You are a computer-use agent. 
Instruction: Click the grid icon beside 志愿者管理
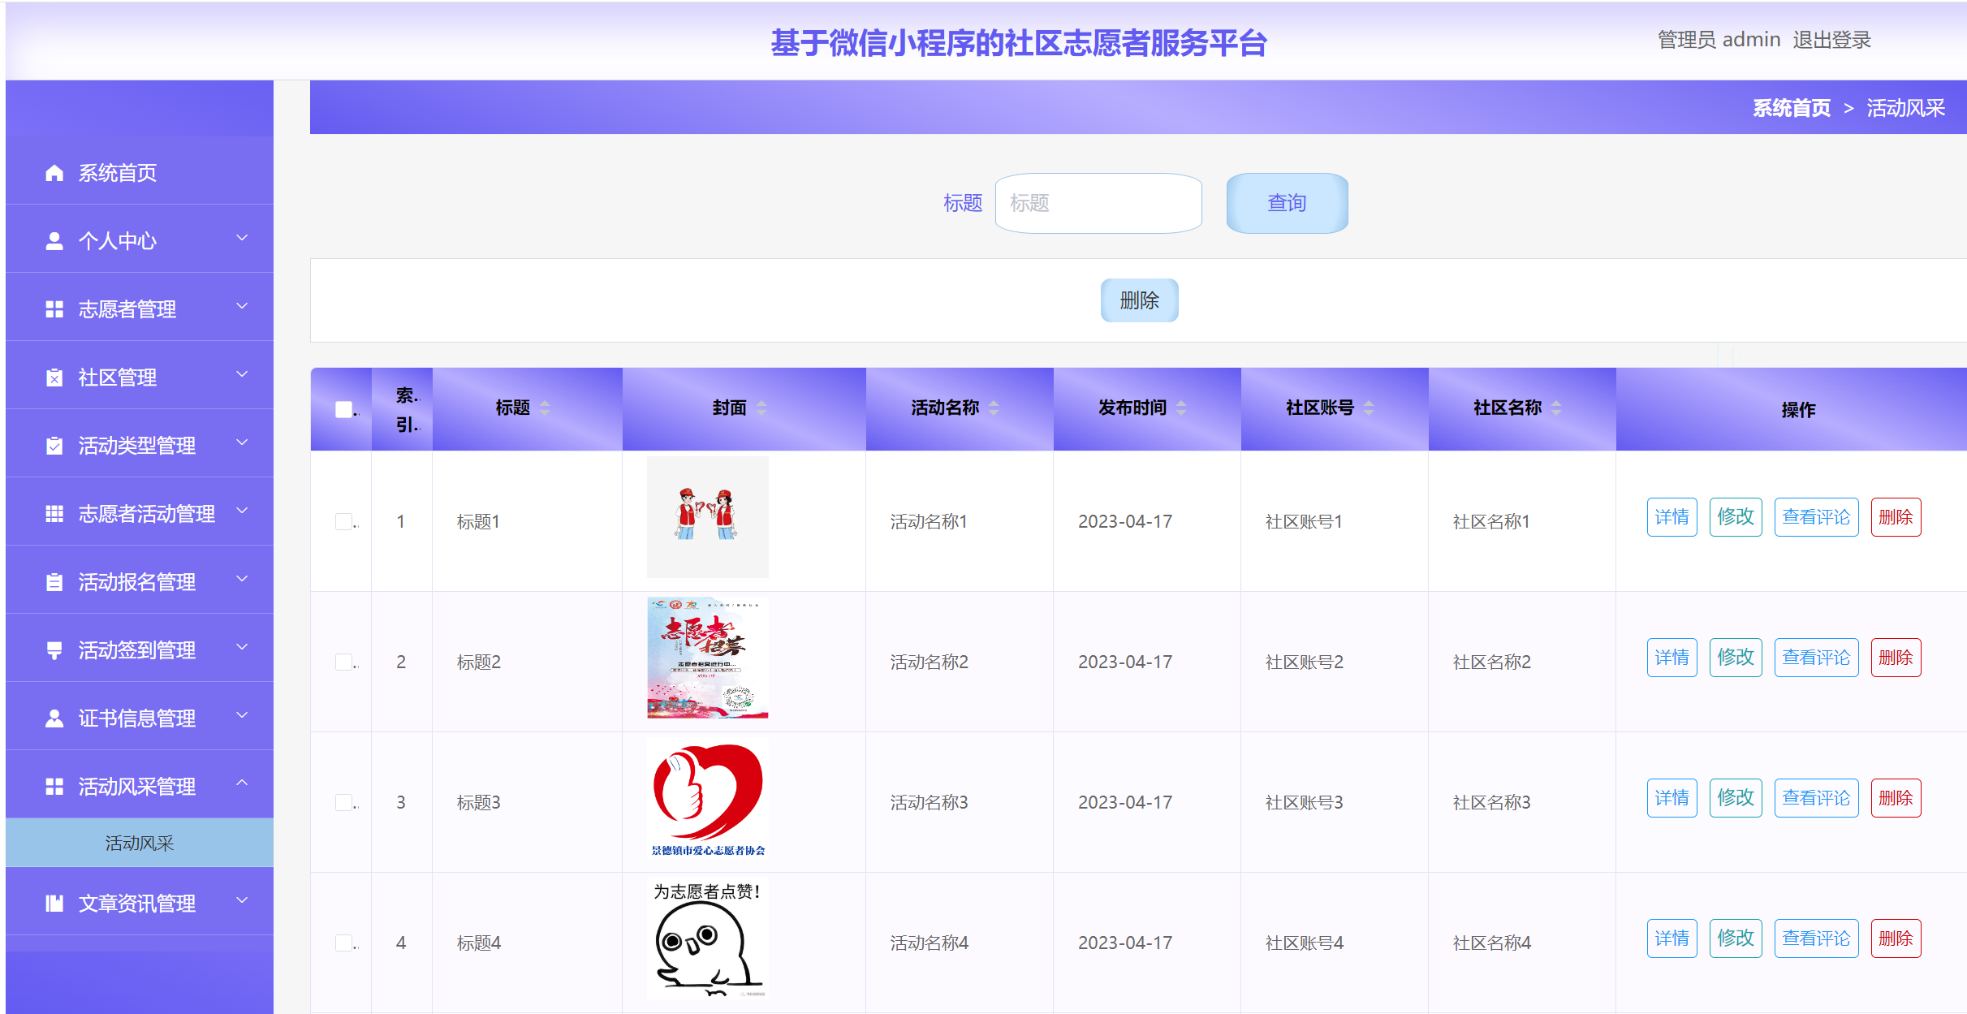(54, 309)
